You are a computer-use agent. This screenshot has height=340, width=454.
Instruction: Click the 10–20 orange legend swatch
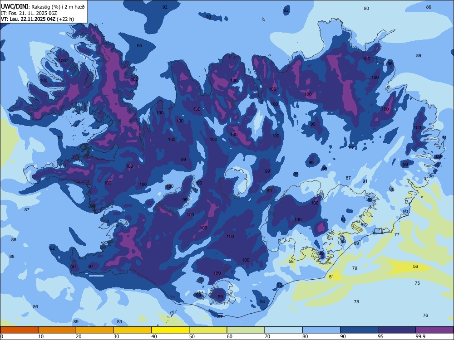(57, 330)
